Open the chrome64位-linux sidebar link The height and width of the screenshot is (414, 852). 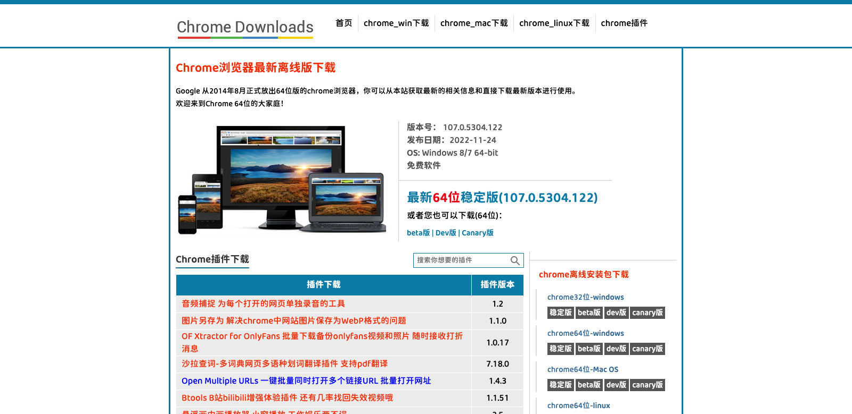[x=579, y=405]
